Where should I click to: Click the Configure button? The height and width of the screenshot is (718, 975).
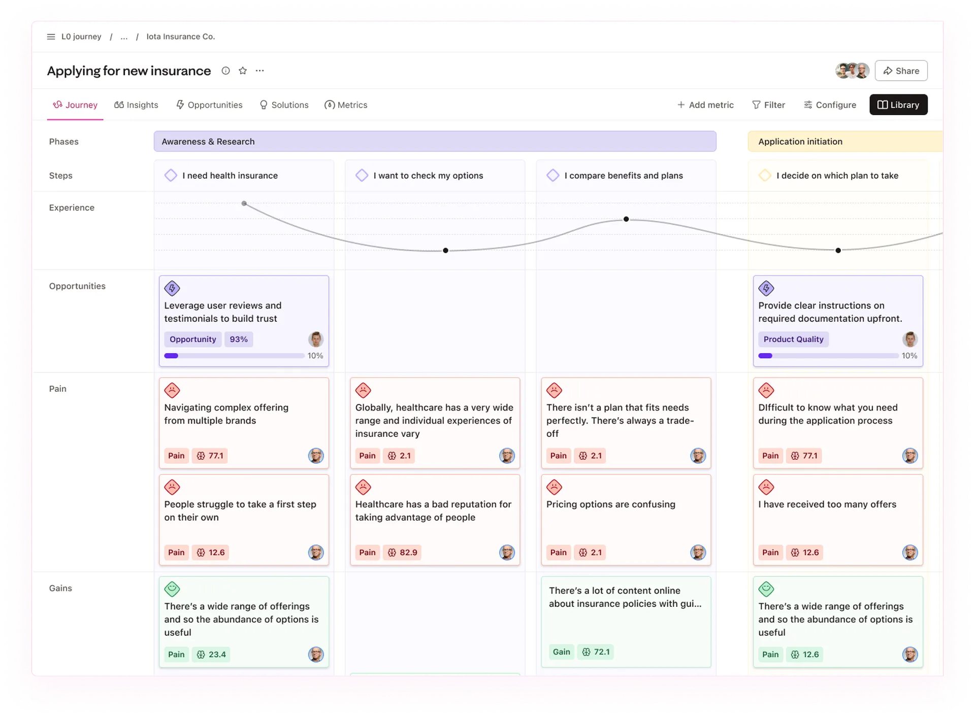coord(830,105)
